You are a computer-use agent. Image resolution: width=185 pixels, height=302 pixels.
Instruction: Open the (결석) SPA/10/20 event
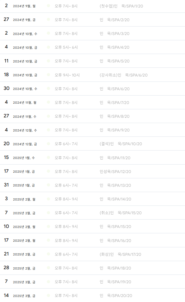(x=121, y=144)
